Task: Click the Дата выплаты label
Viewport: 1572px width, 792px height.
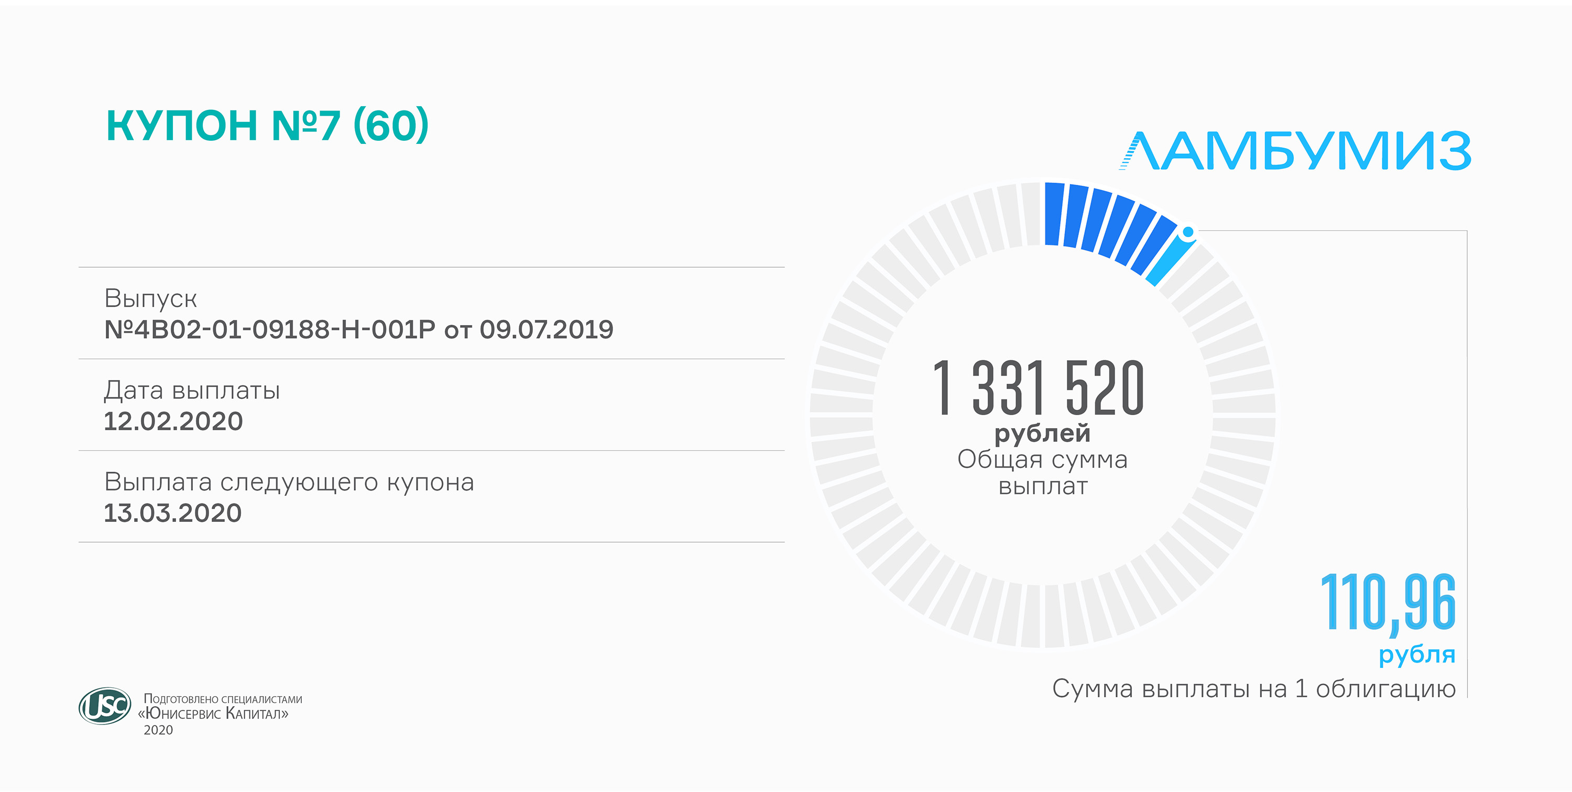Action: (192, 390)
